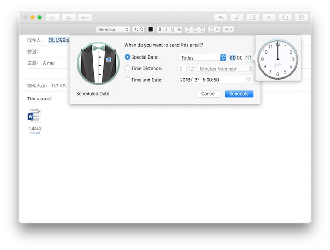Screen dimensions: 330x250
Task: Open the photo browser toolbar icon
Action: [x=253, y=17]
